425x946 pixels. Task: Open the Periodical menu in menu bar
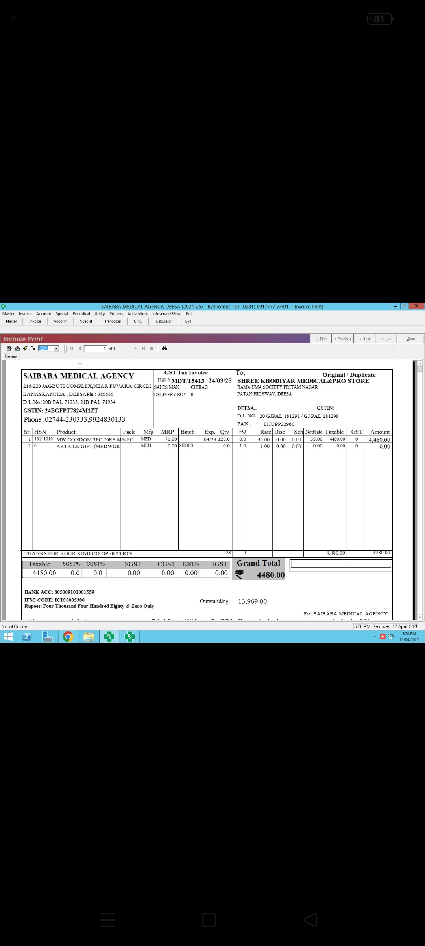pyautogui.click(x=81, y=314)
